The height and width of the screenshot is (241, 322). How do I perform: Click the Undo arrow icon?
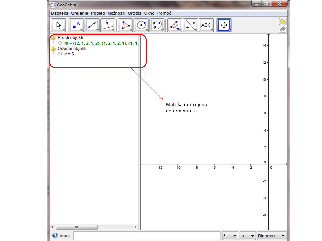(282, 21)
